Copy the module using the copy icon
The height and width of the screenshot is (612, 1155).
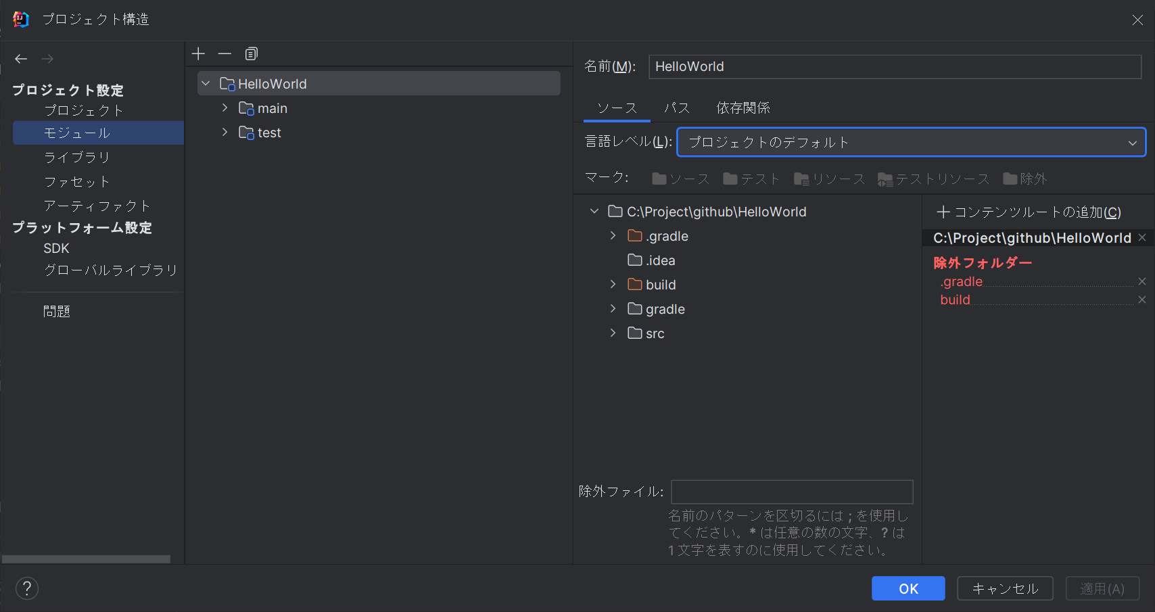(x=252, y=53)
